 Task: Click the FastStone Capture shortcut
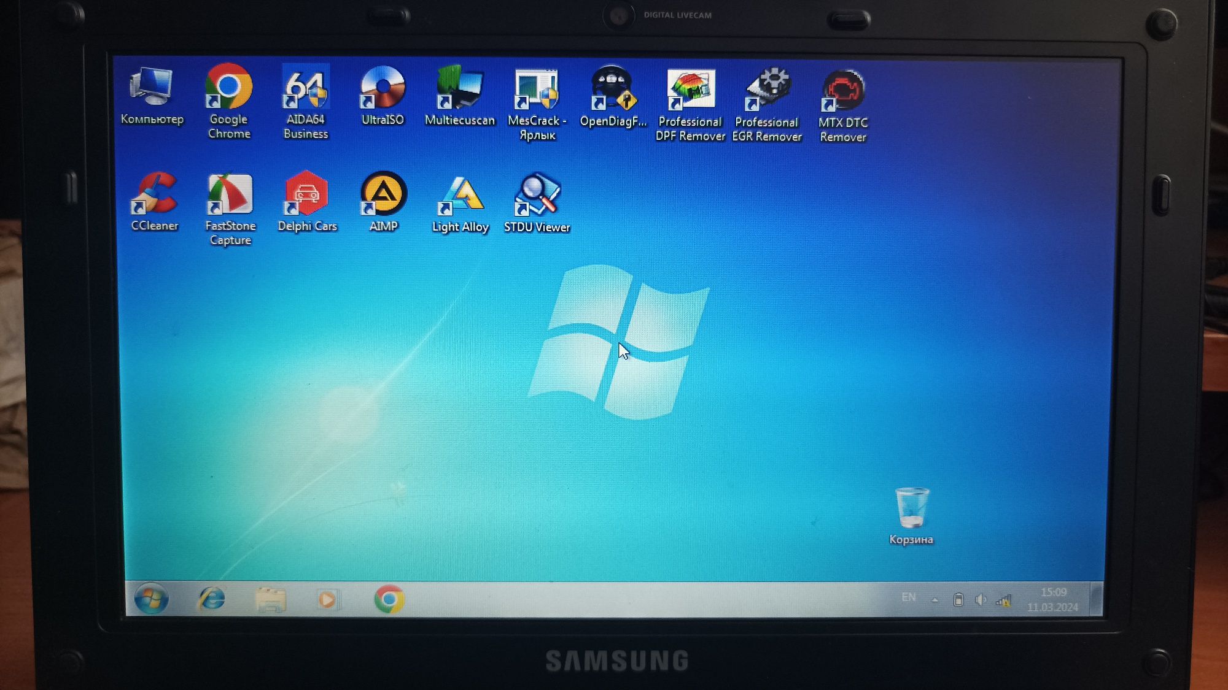(x=230, y=210)
